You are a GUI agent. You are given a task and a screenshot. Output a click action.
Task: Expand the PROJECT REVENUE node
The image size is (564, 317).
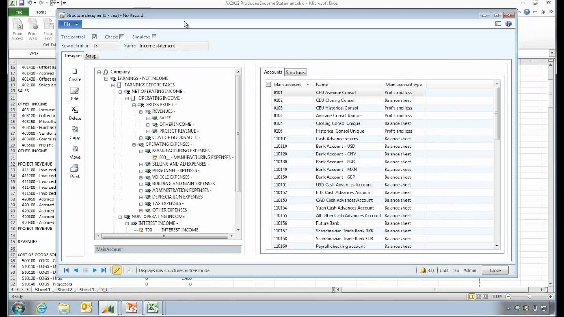point(148,131)
